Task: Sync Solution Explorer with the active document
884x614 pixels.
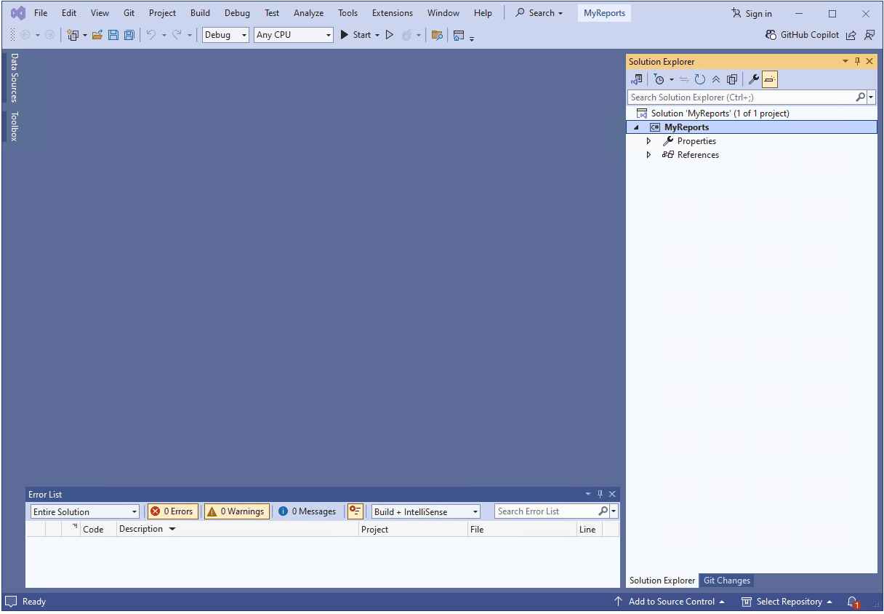Action: pos(684,79)
